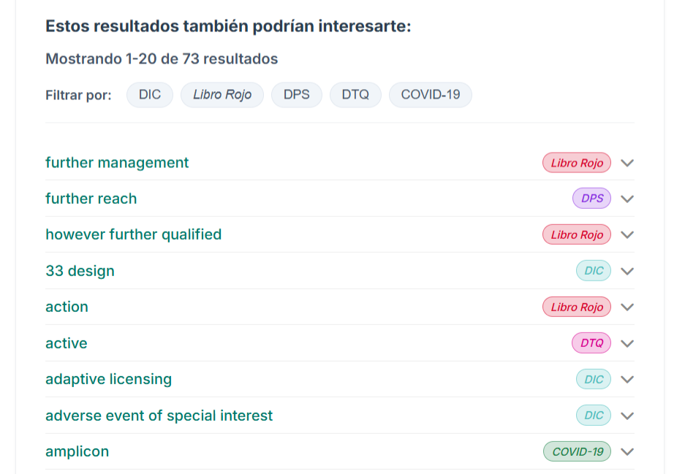Expand the 'further reach' entry chevron
The width and height of the screenshot is (685, 474).
point(627,199)
